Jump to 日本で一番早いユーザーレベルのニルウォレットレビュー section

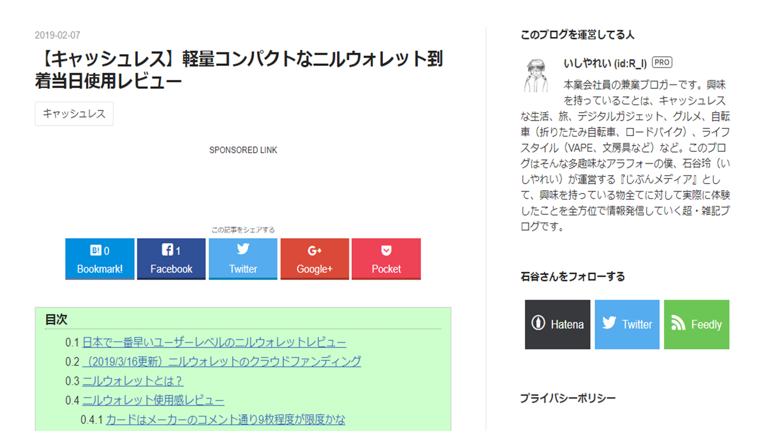pos(214,342)
